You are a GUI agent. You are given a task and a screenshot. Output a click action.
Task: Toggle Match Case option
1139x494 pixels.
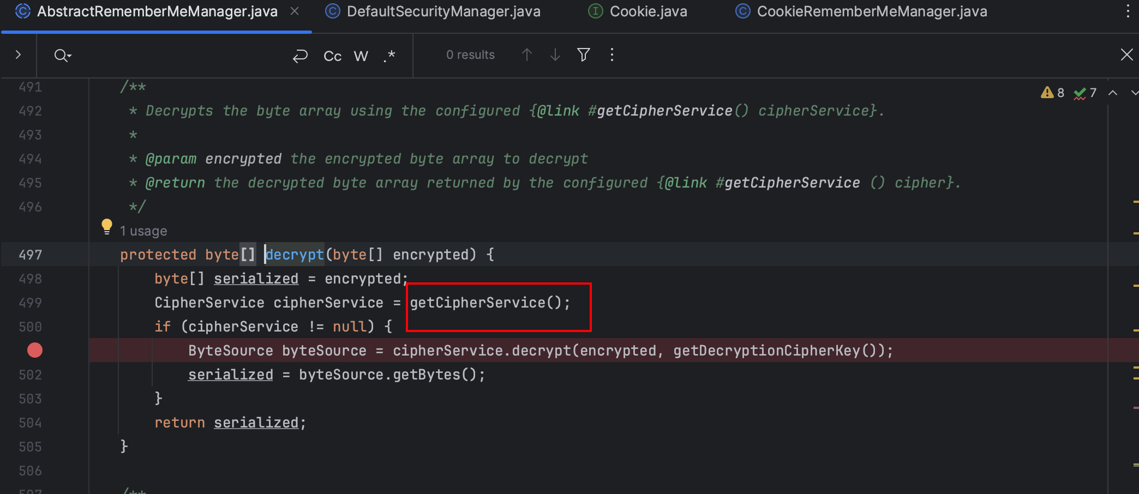click(x=332, y=56)
